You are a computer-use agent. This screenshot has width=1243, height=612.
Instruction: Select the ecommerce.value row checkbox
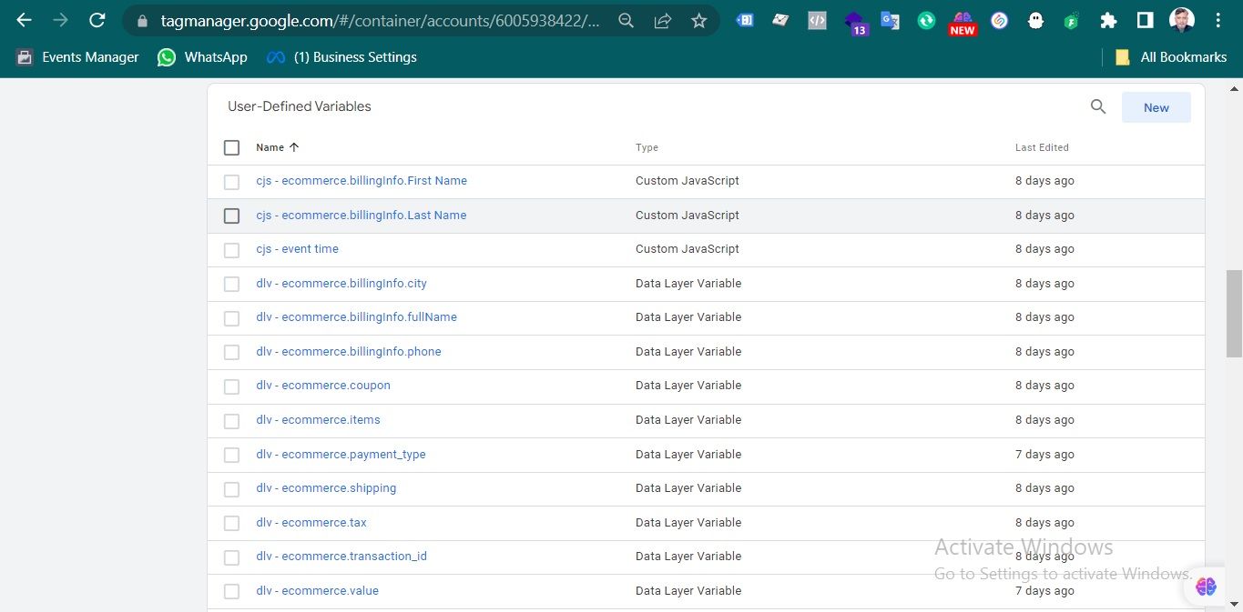231,591
